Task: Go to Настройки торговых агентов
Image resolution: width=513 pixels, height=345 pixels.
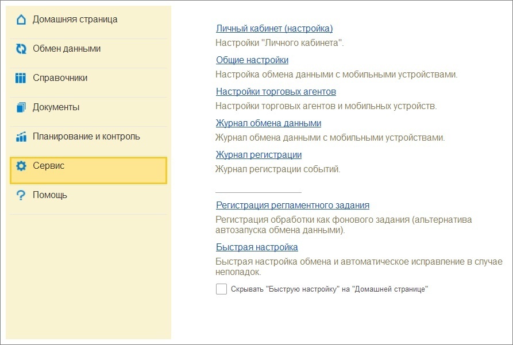Action: click(x=276, y=92)
